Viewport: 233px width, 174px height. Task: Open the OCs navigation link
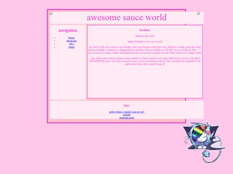(72, 44)
